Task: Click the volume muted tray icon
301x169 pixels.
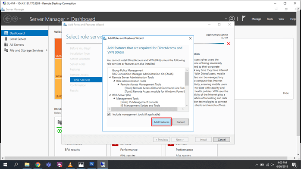Action: 272,165
